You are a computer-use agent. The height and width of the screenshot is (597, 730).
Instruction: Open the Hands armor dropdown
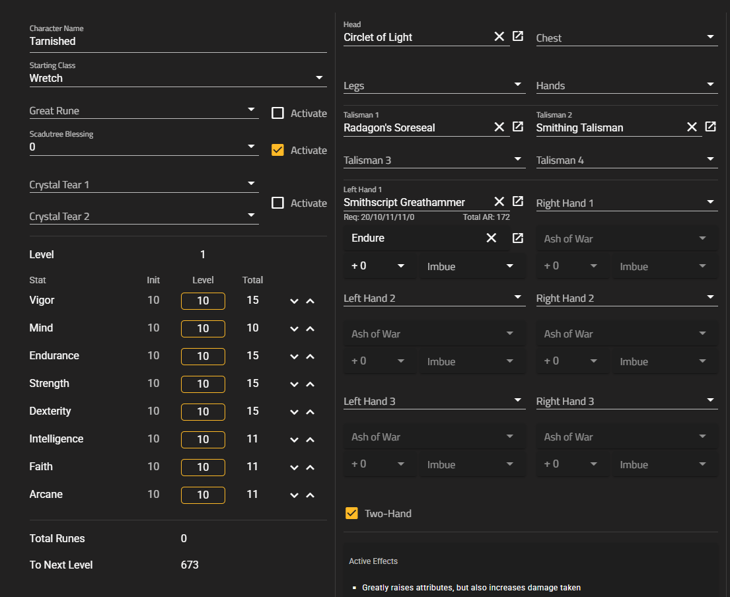627,86
